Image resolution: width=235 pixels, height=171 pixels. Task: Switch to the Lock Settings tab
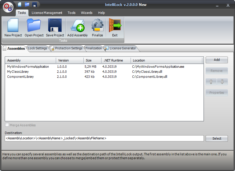coord(37,48)
